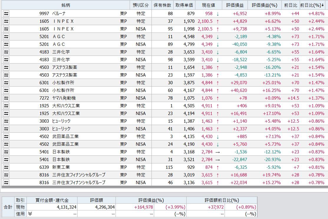
Task: Click the percentage +25.01%
Action: [271, 83]
